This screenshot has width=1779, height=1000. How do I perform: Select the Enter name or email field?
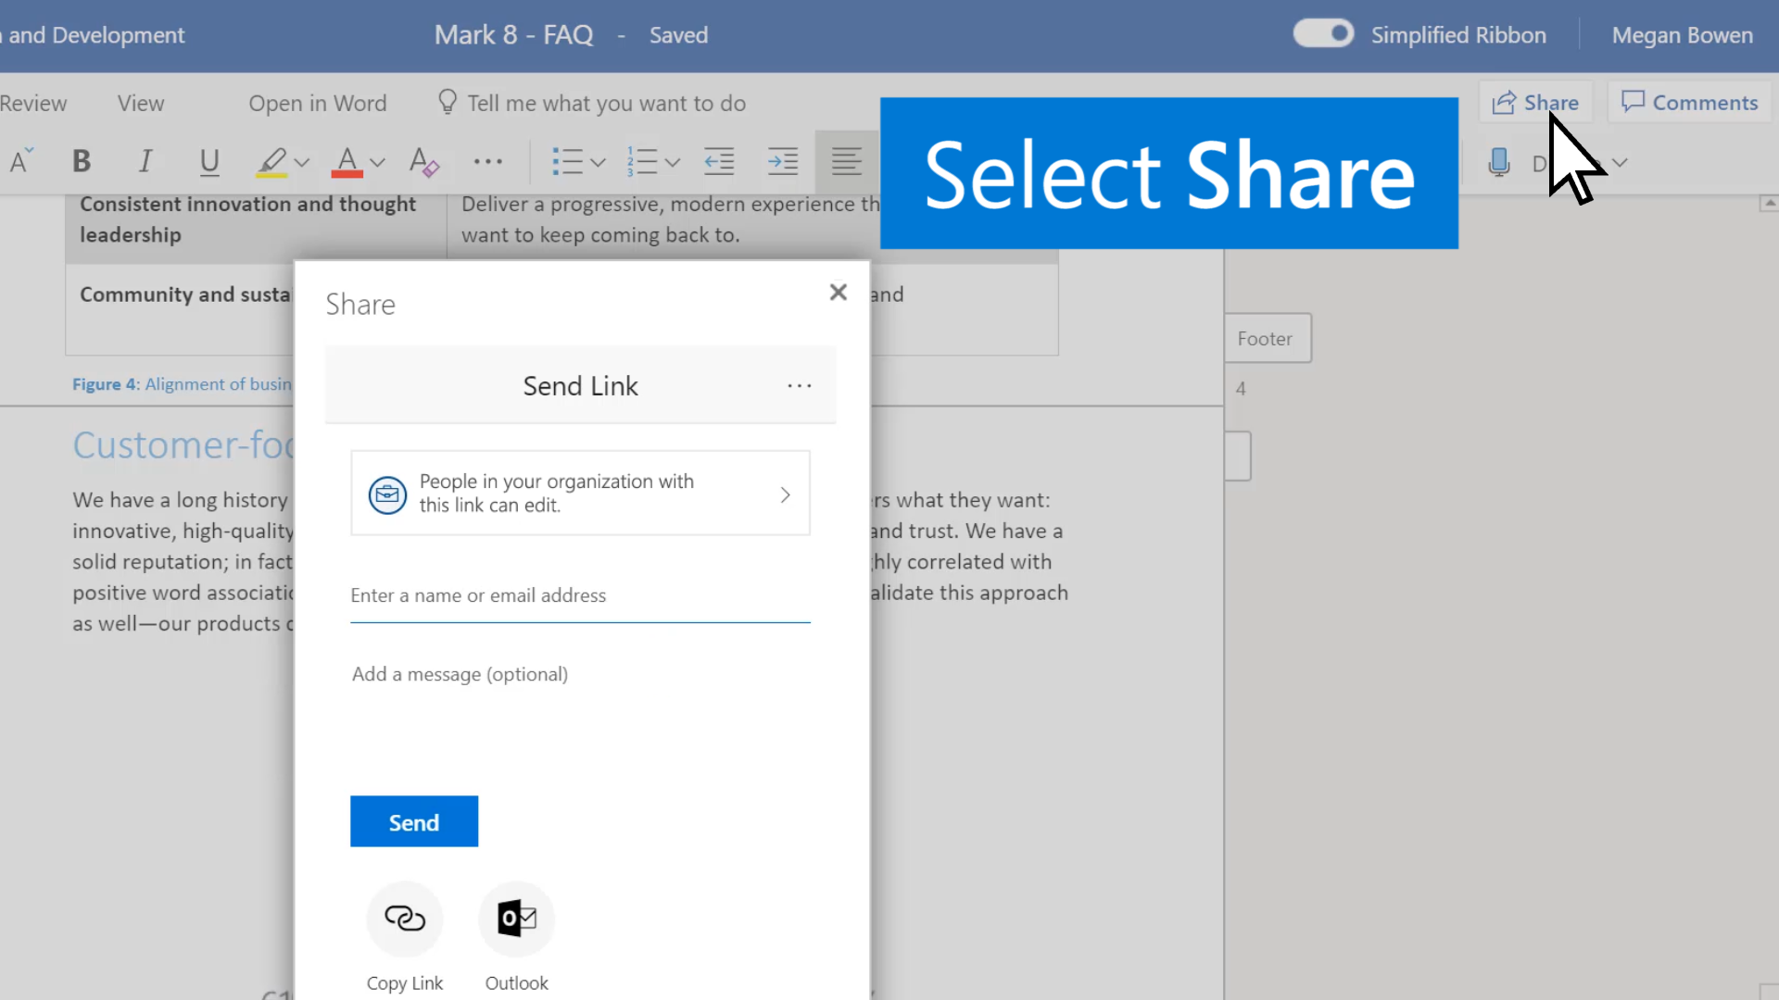coord(580,594)
